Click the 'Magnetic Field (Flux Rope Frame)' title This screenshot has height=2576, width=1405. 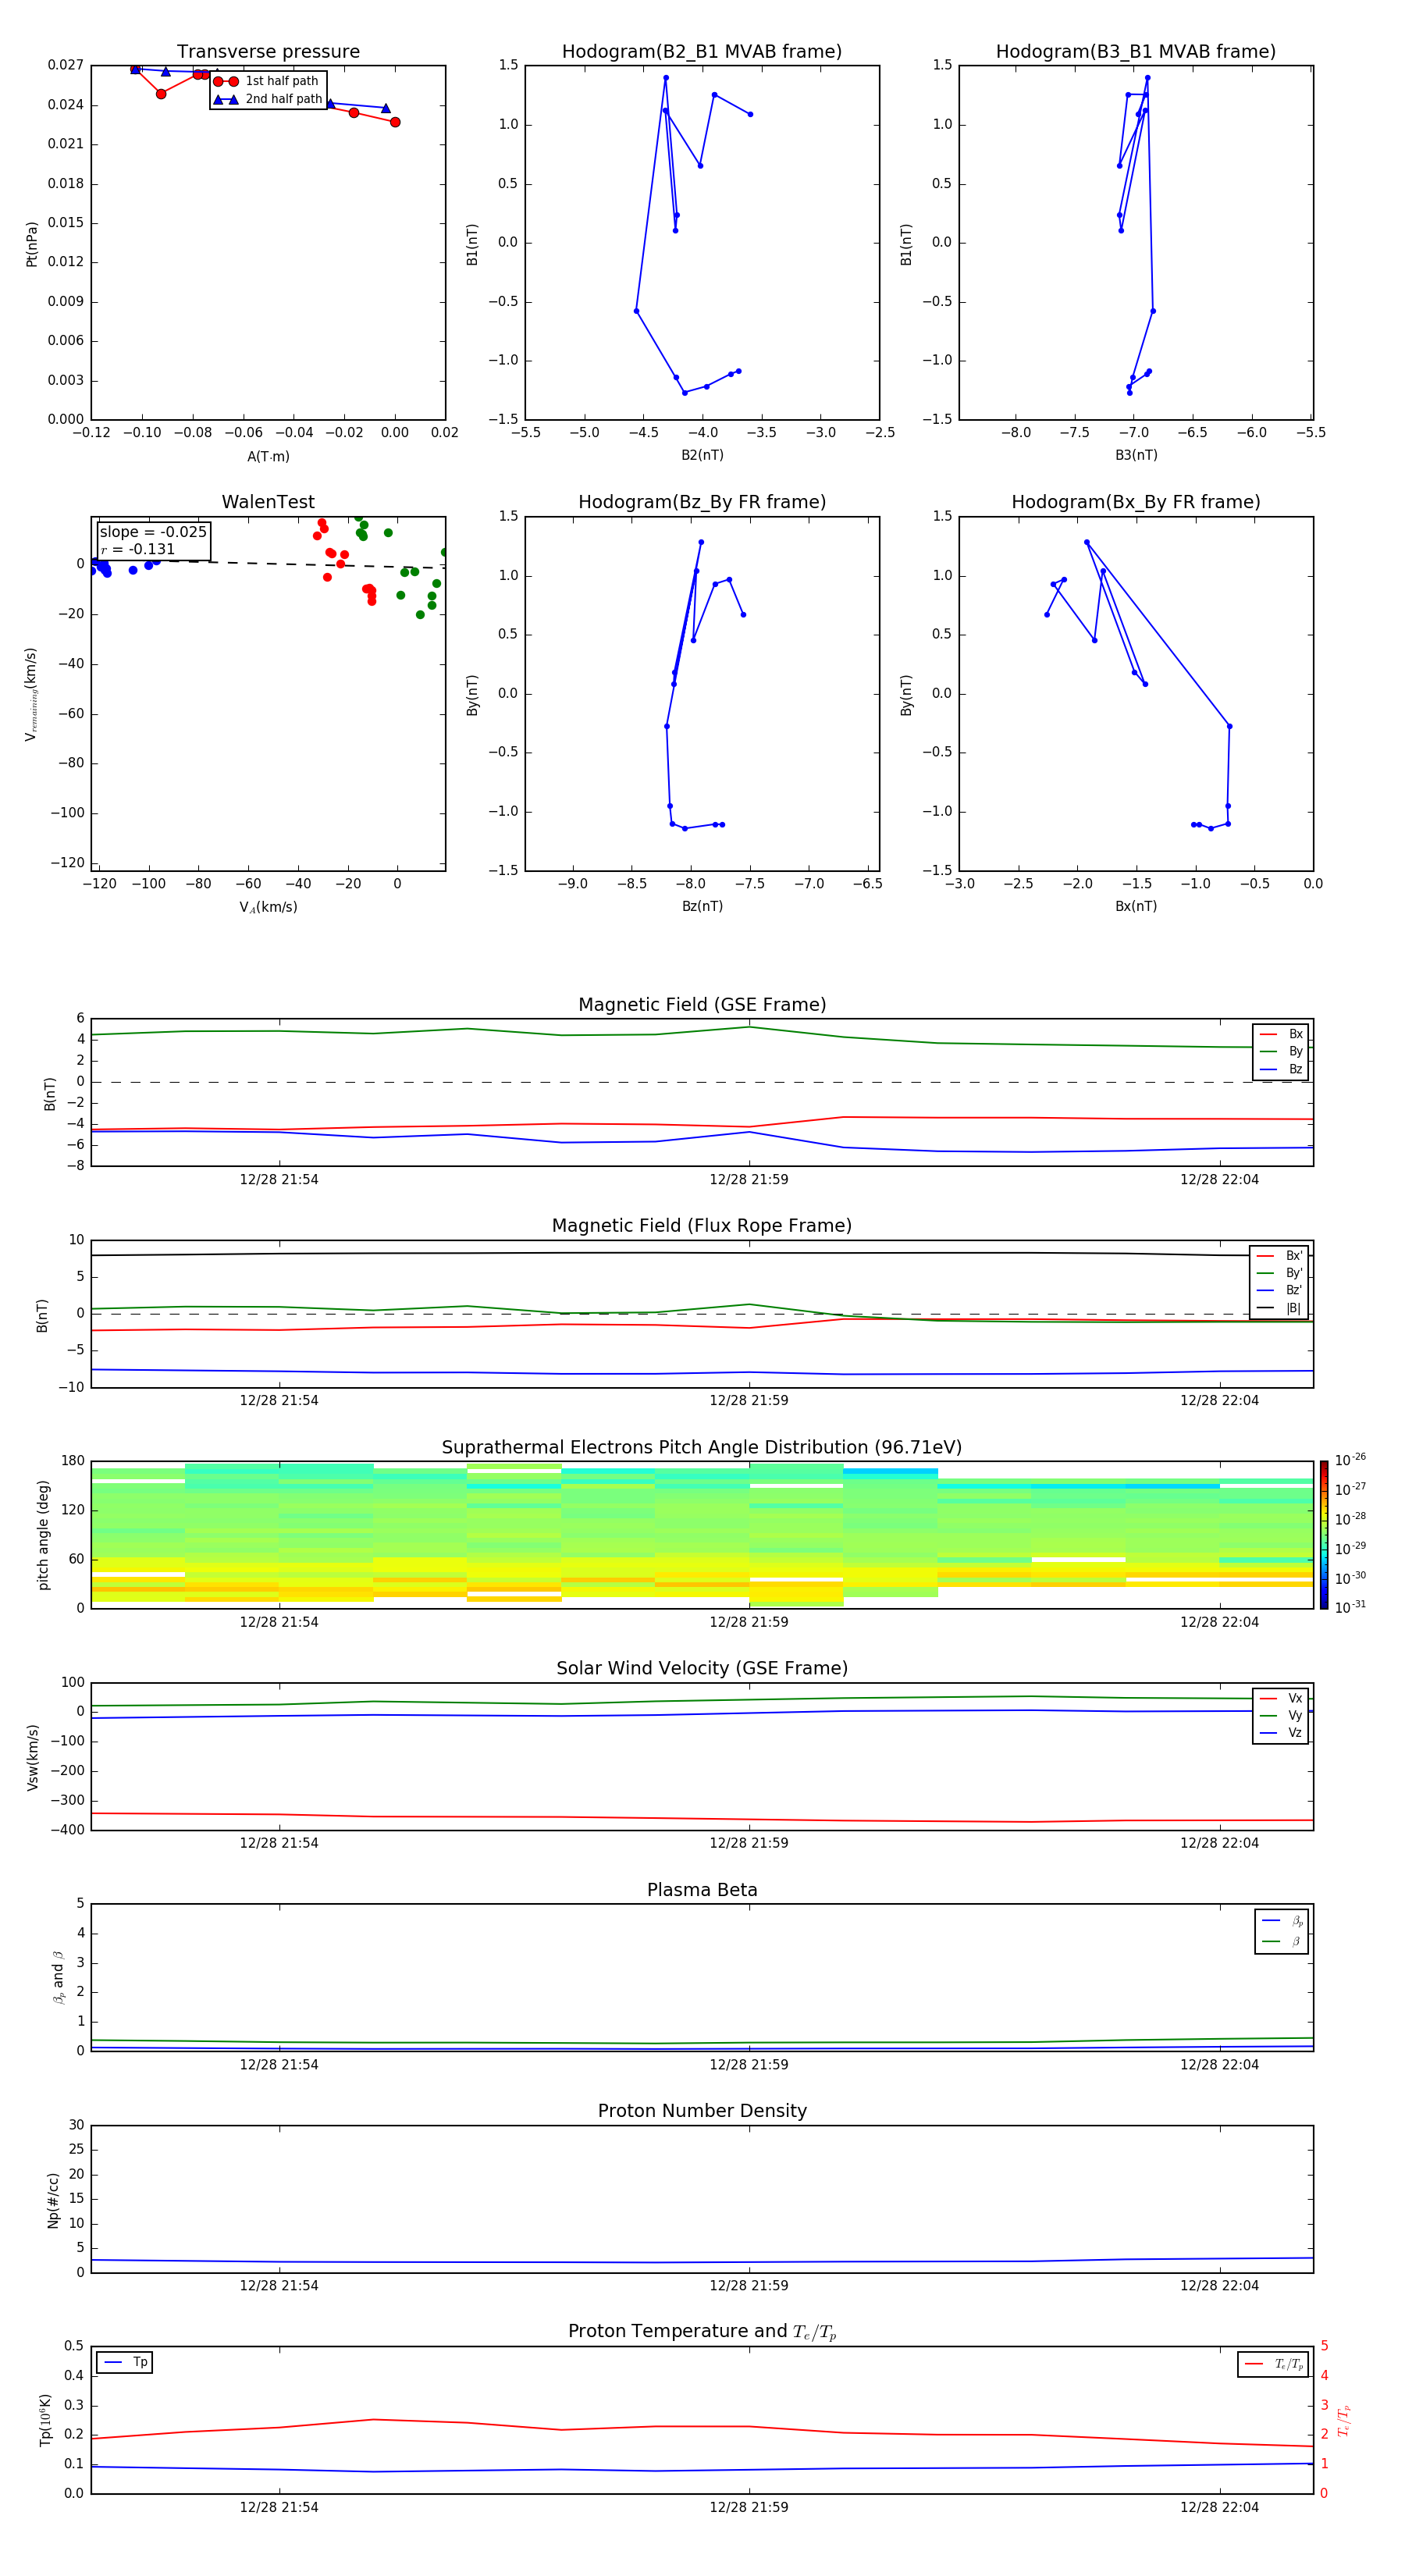702,1226
